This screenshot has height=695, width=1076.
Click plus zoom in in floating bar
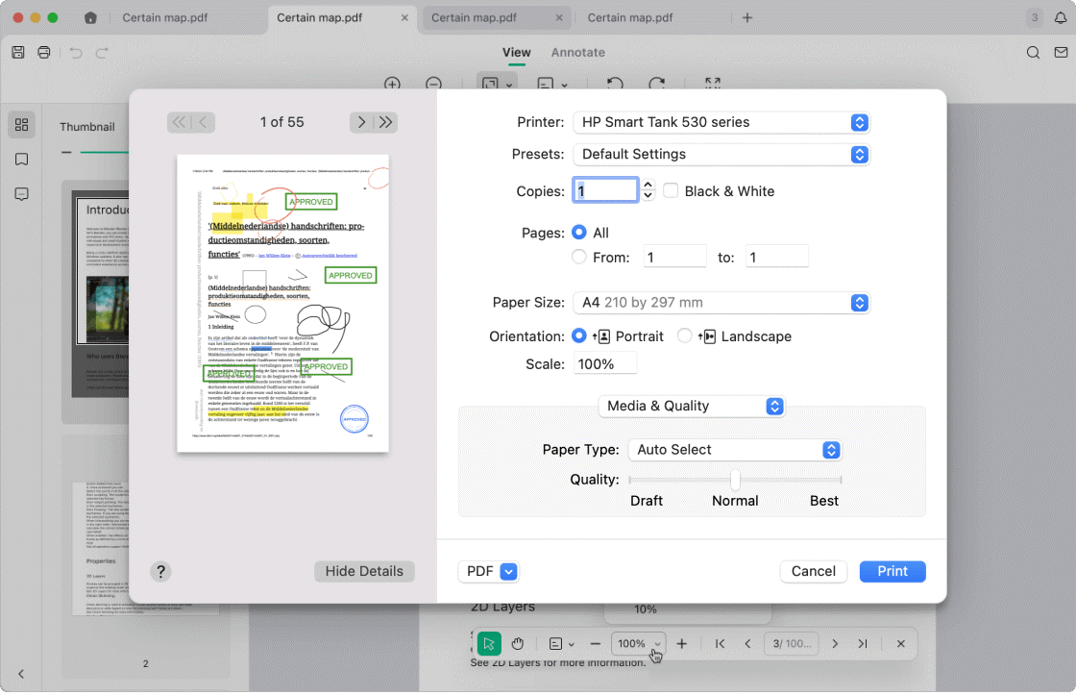(x=681, y=643)
